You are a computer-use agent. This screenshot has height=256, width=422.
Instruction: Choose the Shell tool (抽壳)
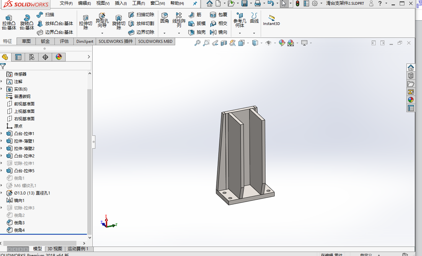coord(197,32)
